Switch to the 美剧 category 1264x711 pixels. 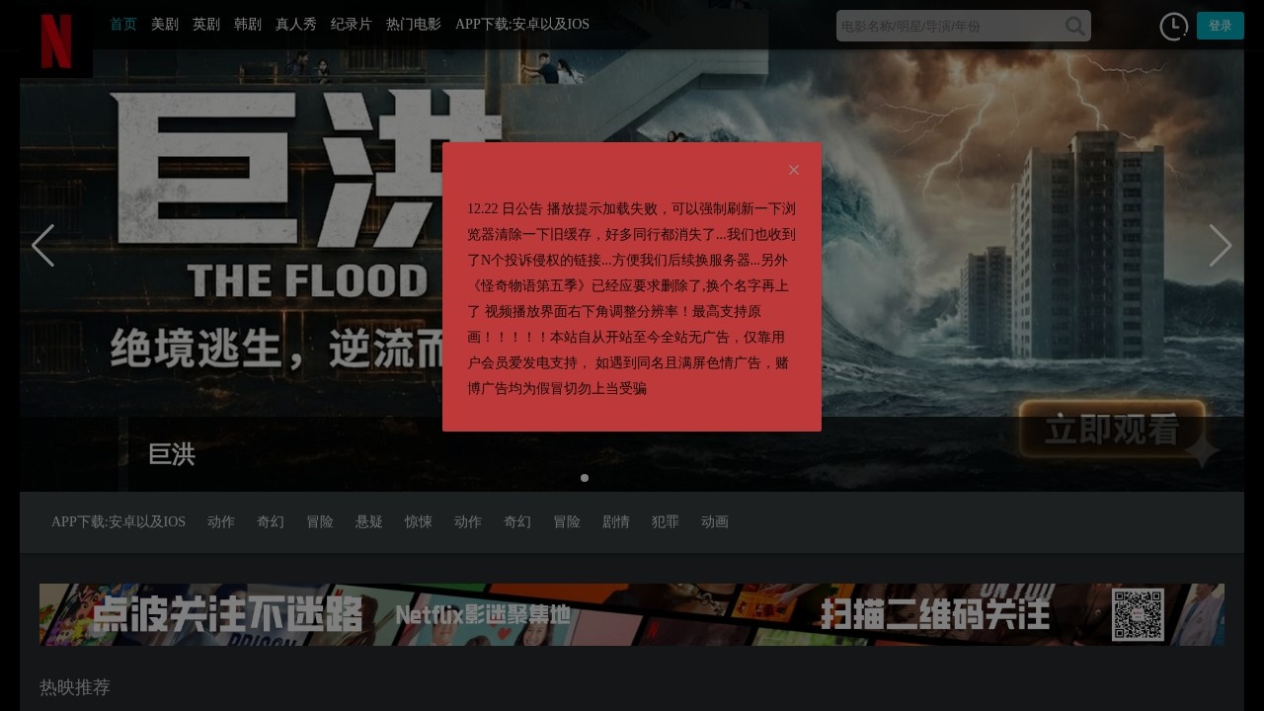(164, 25)
